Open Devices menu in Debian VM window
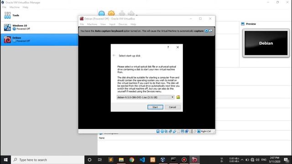 tap(123, 24)
